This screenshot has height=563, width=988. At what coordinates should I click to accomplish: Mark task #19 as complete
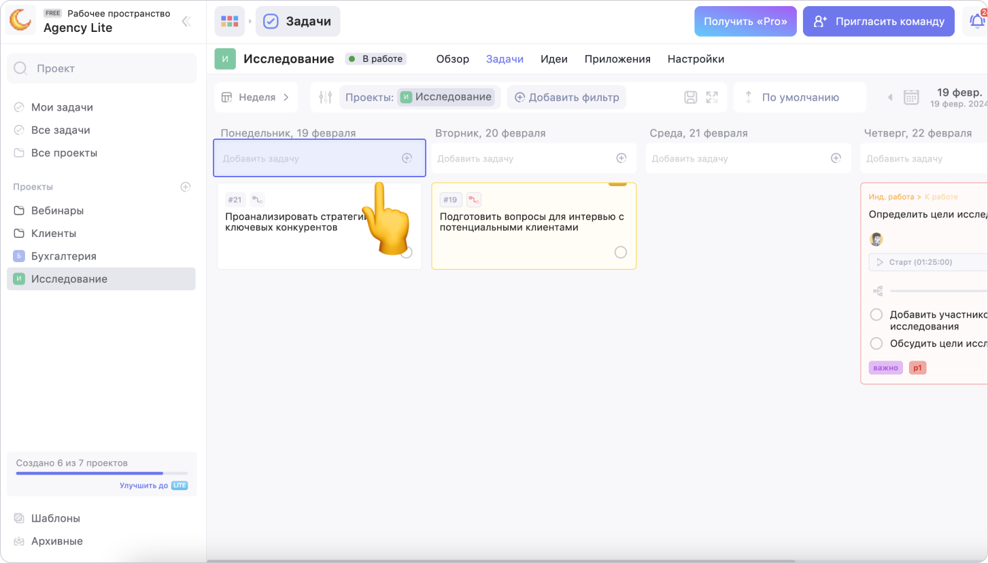(x=621, y=253)
